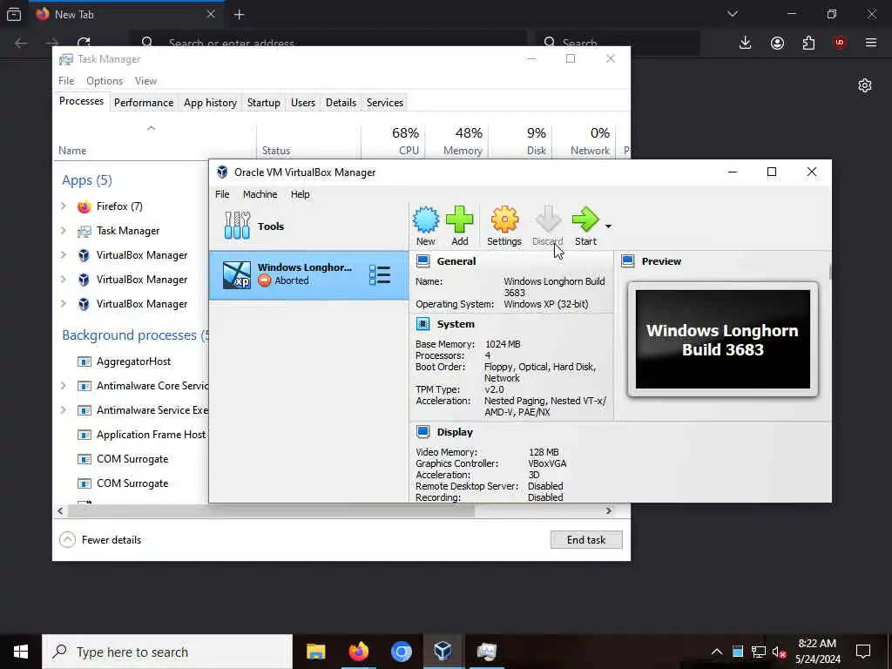Collapse to Fewer details
This screenshot has width=892, height=669.
point(101,540)
